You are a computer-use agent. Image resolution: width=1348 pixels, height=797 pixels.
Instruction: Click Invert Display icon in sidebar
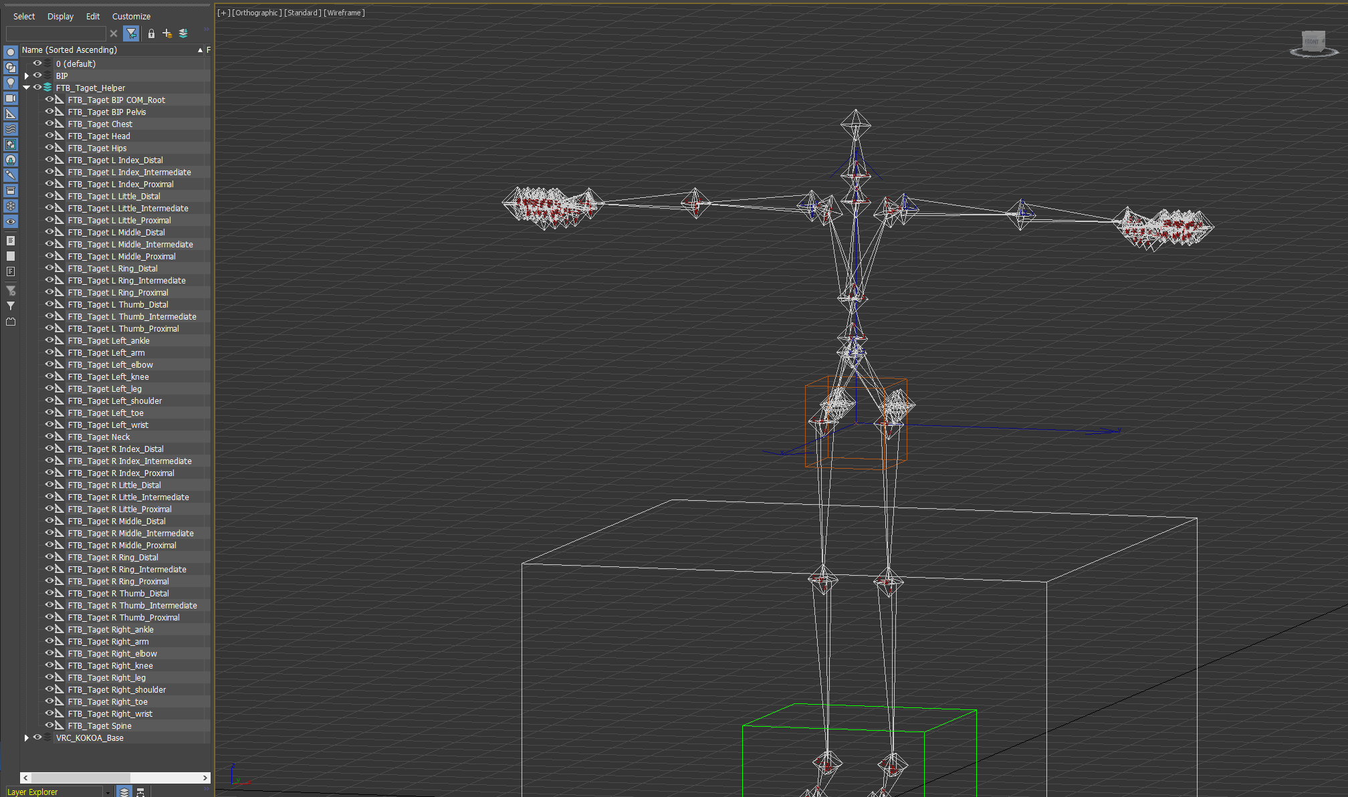(x=11, y=271)
